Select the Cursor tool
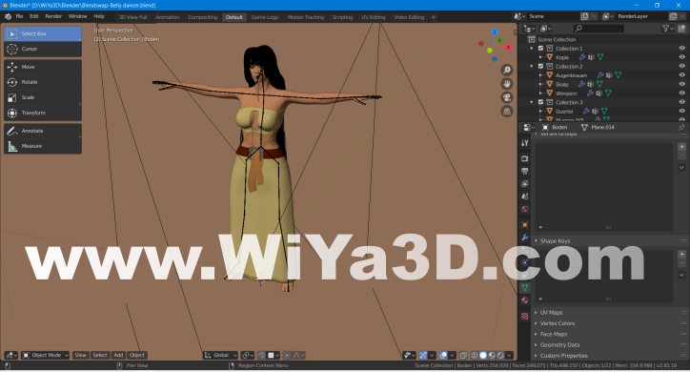 43,49
